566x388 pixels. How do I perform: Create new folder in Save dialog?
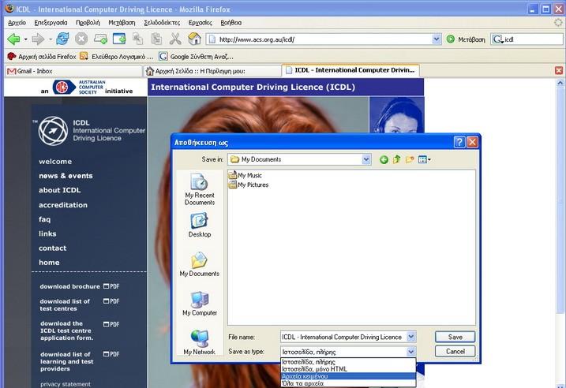click(x=410, y=159)
